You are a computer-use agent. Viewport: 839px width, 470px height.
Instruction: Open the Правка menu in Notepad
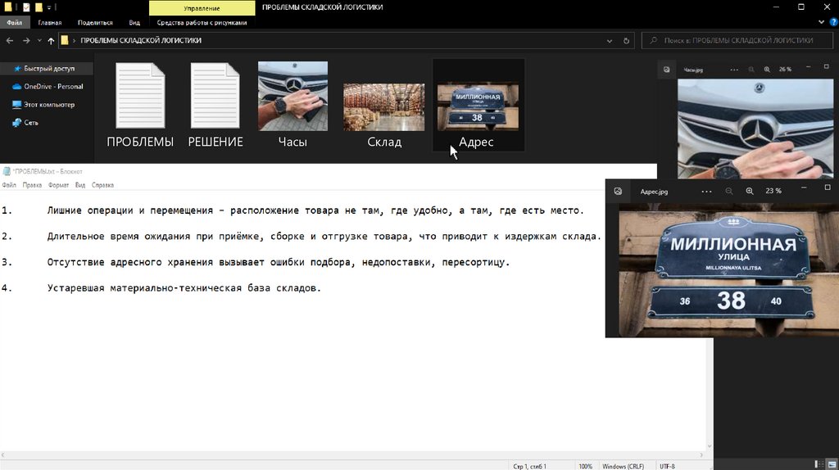[32, 185]
